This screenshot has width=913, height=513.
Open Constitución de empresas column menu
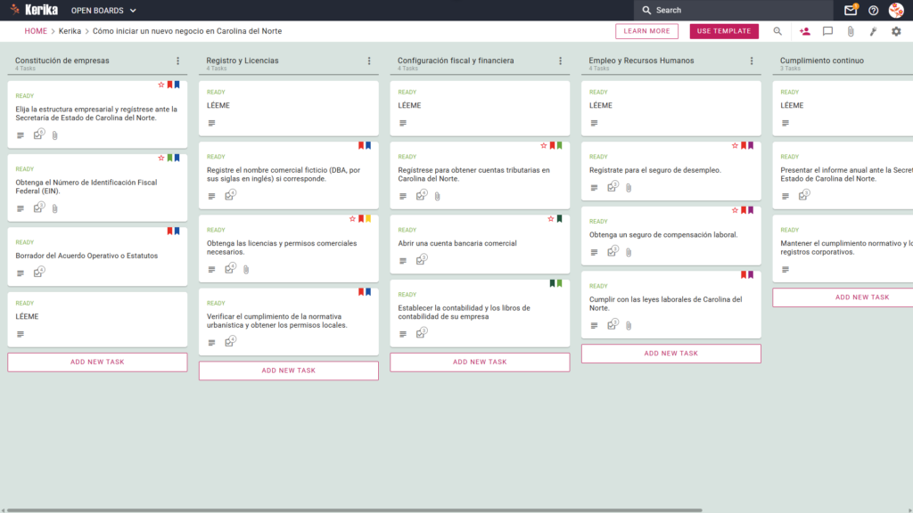[177, 61]
